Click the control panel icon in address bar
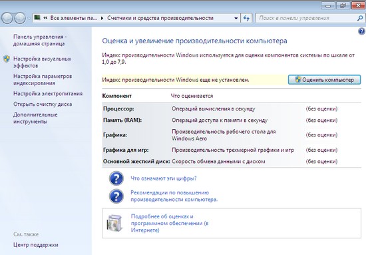 (37, 18)
